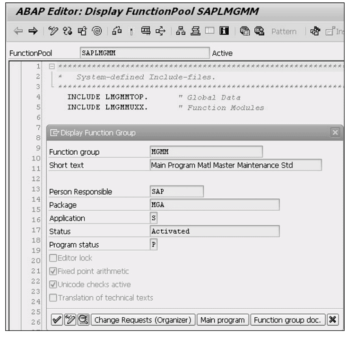The height and width of the screenshot is (338, 347).
Task: Confirm dialog with green checkmark button
Action: (x=57, y=320)
